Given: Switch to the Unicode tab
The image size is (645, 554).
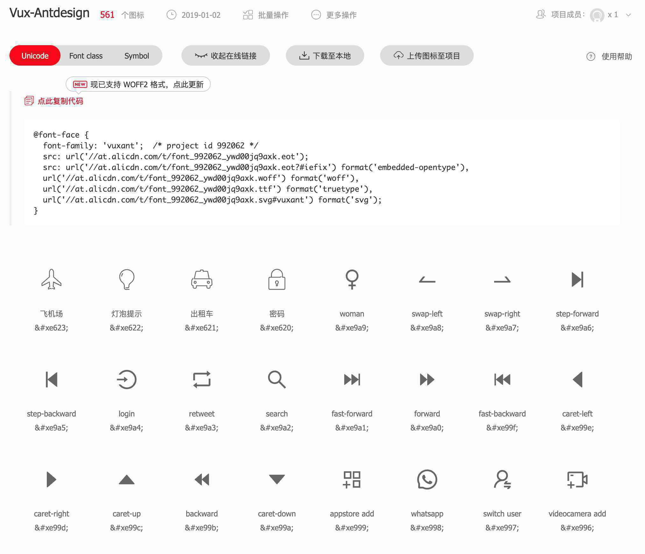Looking at the screenshot, I should [35, 56].
